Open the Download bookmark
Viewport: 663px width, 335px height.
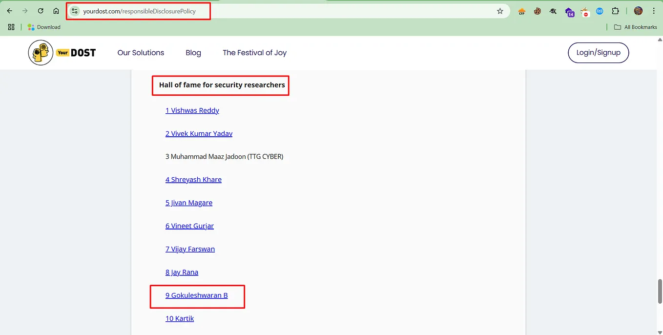(44, 27)
